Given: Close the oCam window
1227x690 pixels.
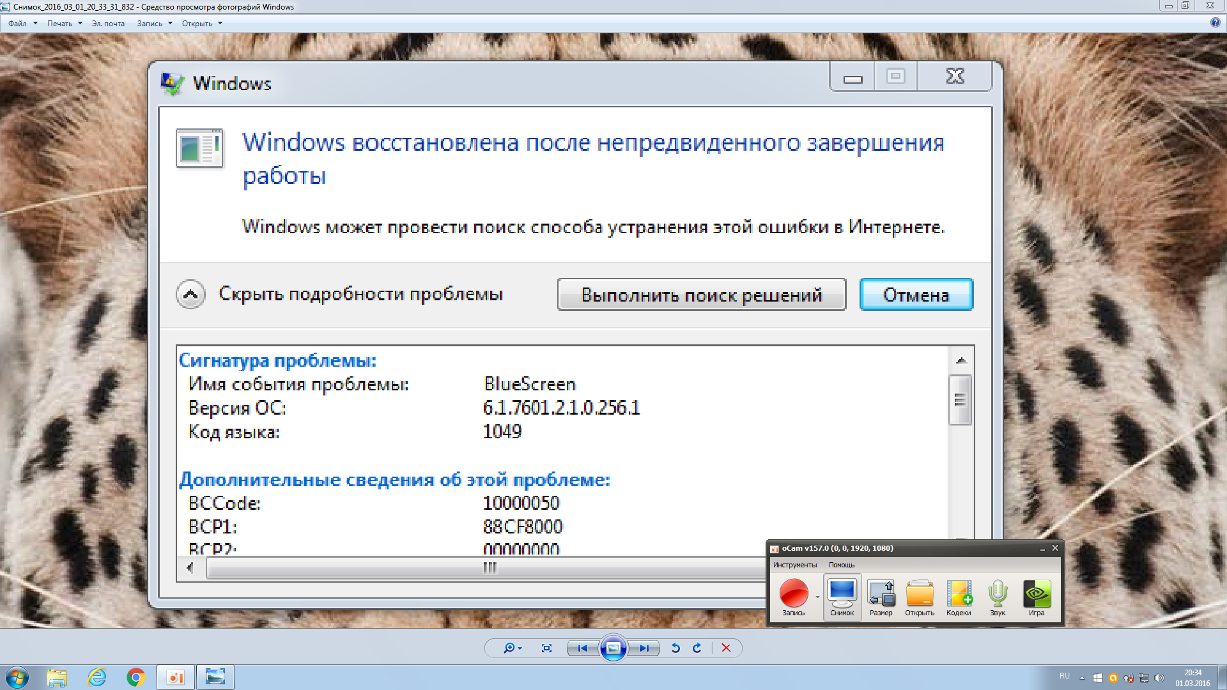Looking at the screenshot, I should coord(1055,548).
